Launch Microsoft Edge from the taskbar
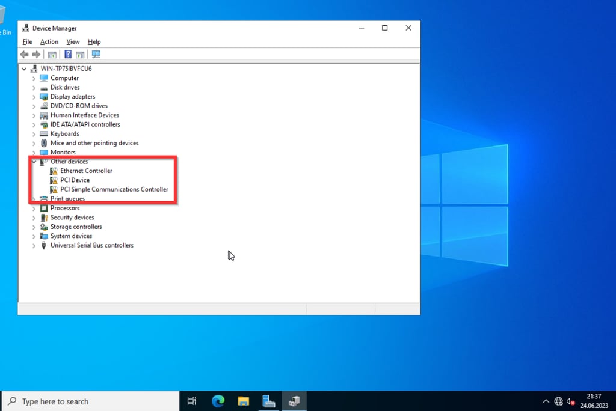 pos(218,401)
